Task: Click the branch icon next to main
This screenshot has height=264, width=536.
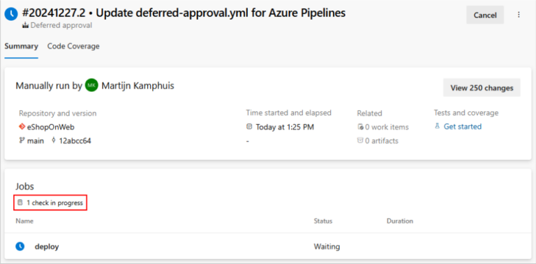Action: pos(22,140)
